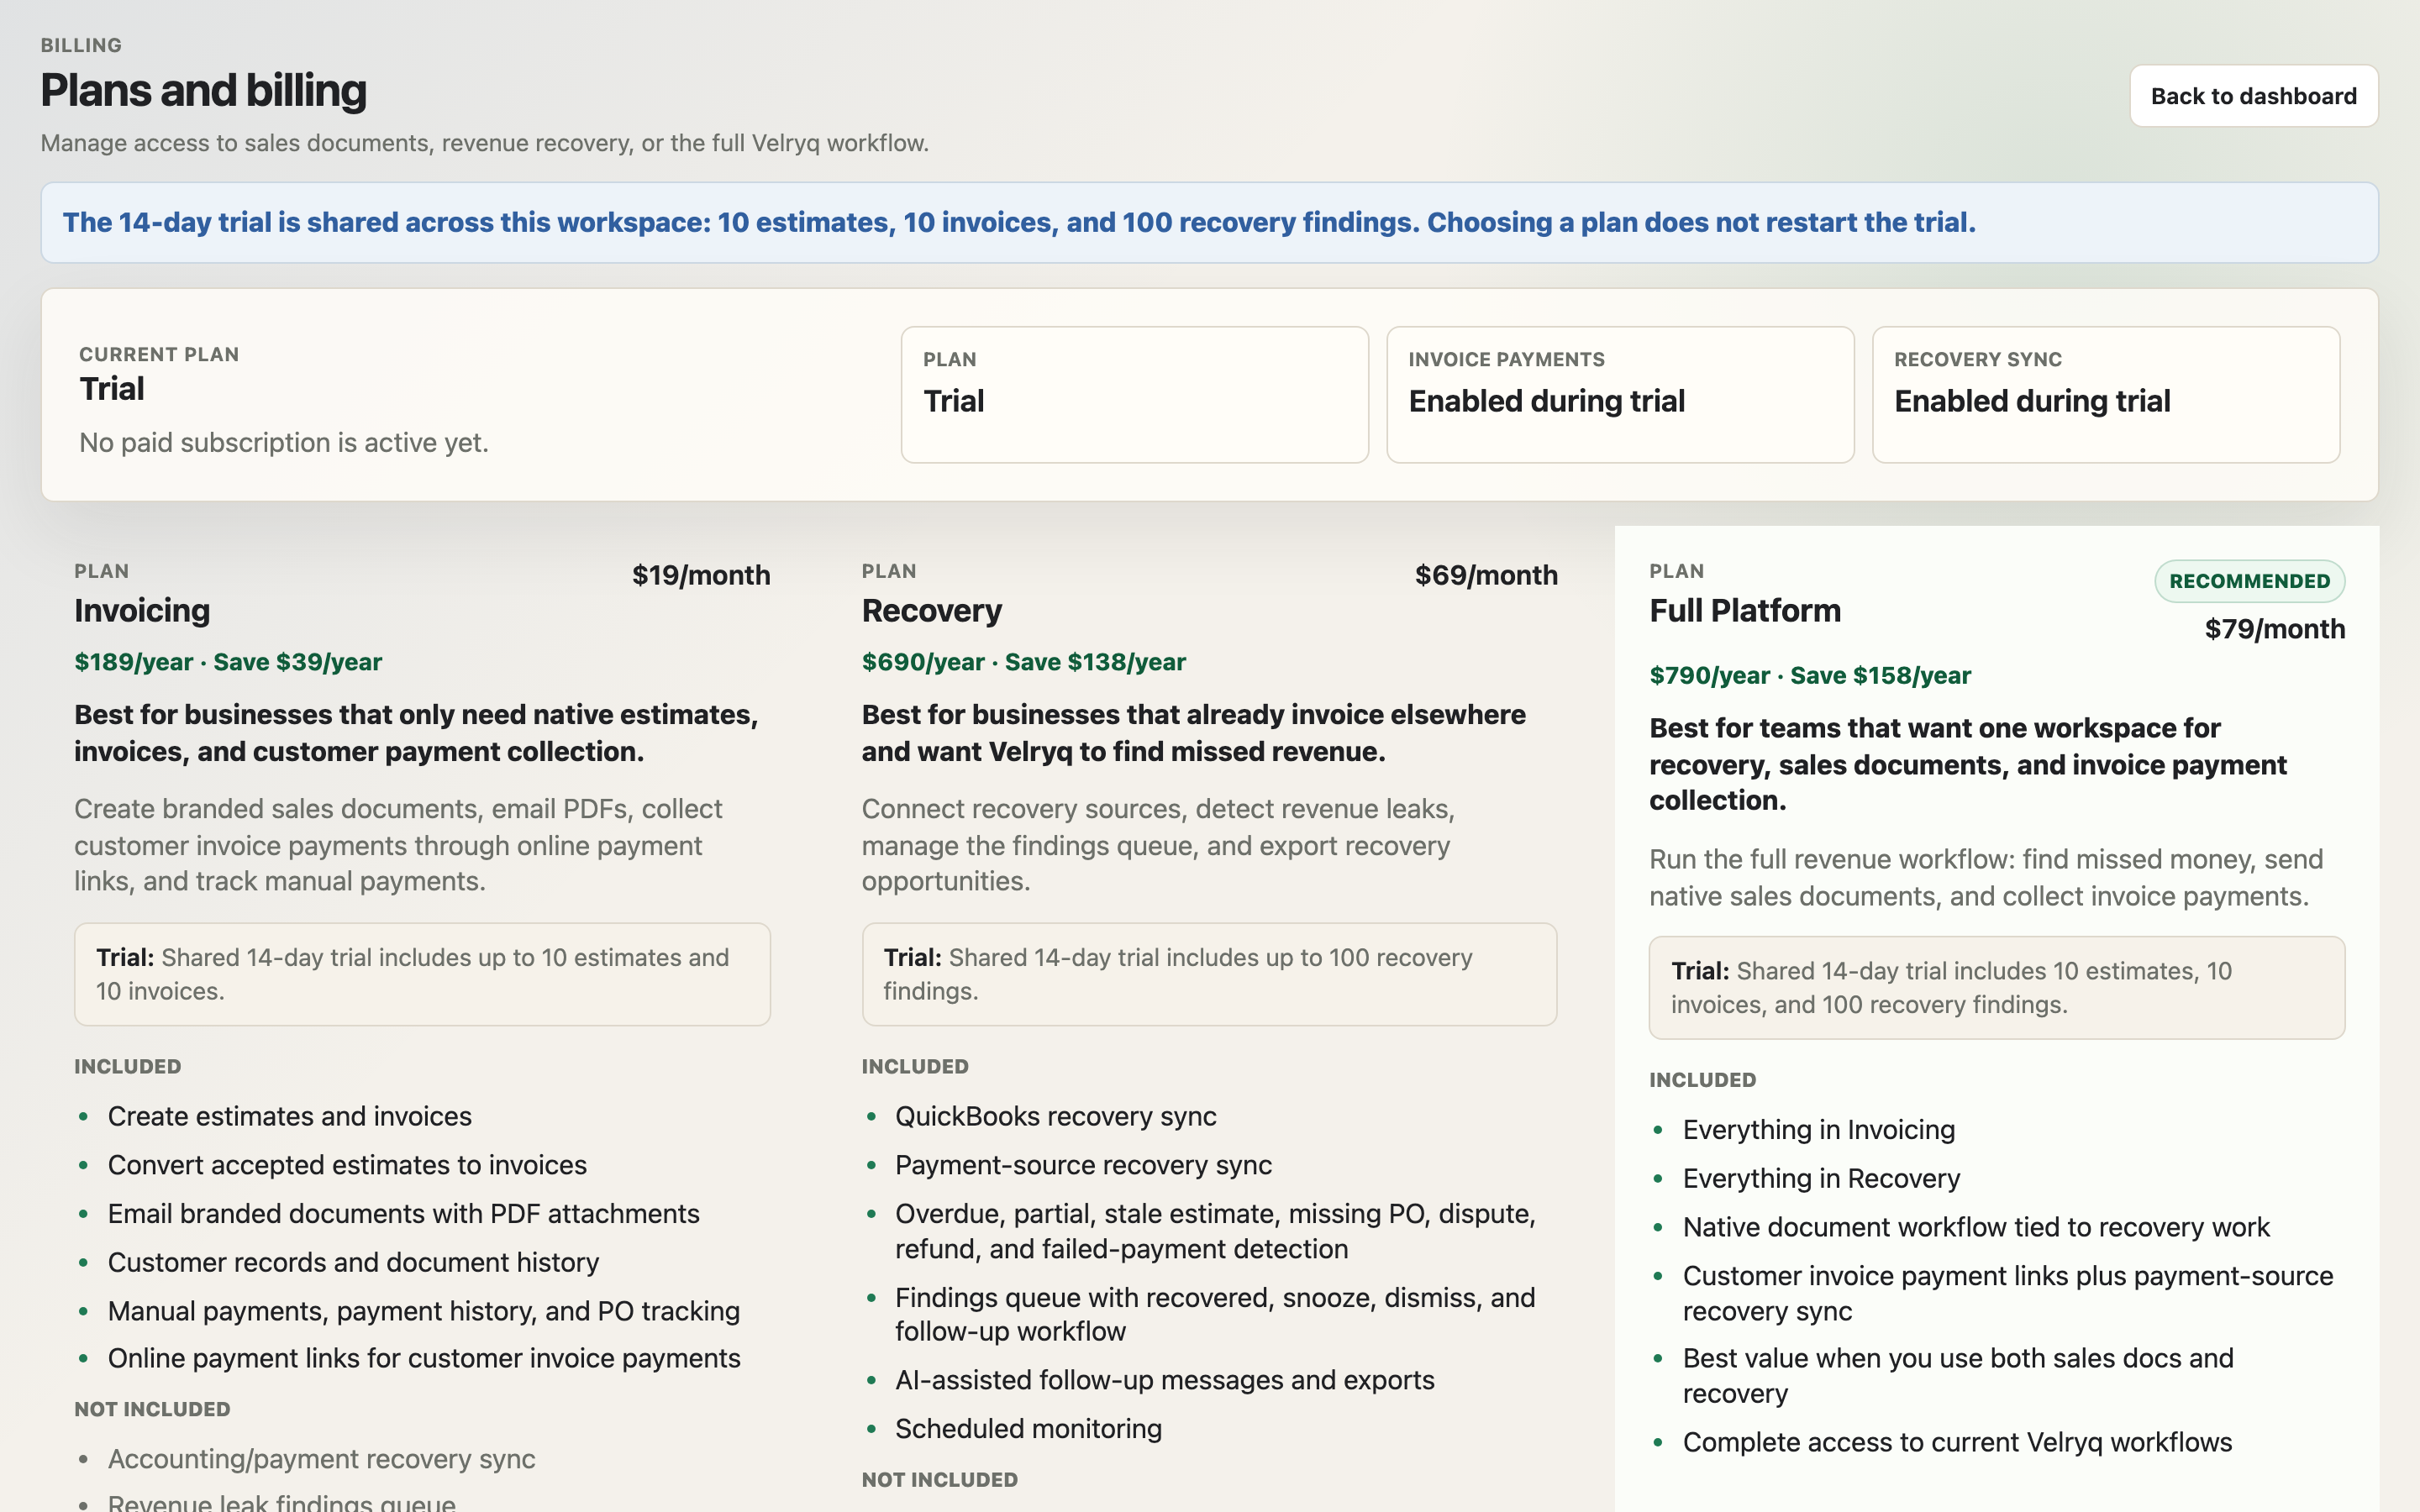Click '$690/year · Save $138/year' text

click(1023, 662)
